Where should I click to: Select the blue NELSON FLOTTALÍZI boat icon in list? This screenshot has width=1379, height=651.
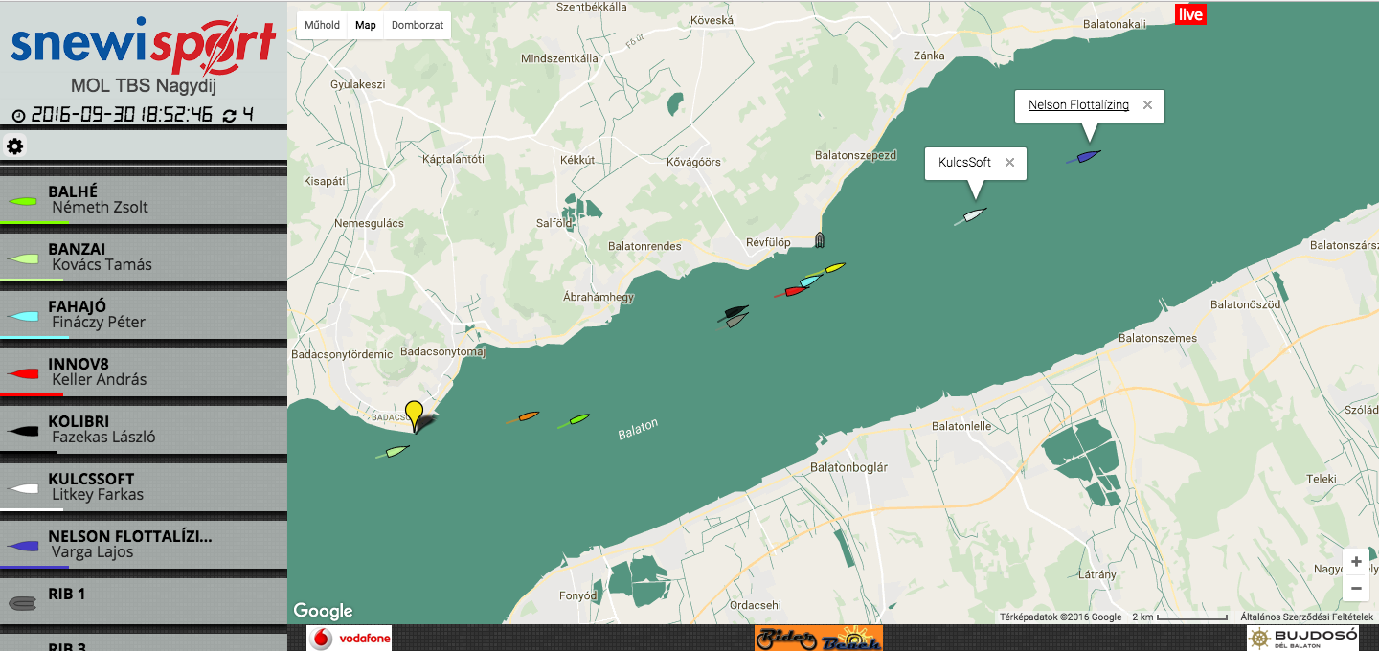tap(21, 547)
